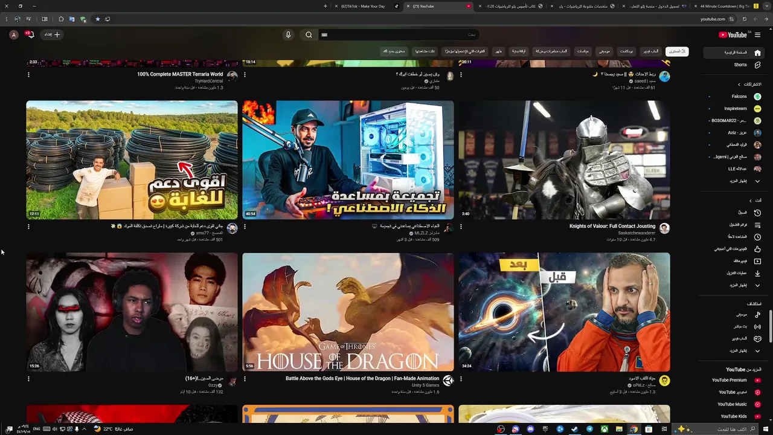Viewport: 773px width, 435px height.
Task: Click Unity 5 Games channel avatar
Action: (x=448, y=381)
